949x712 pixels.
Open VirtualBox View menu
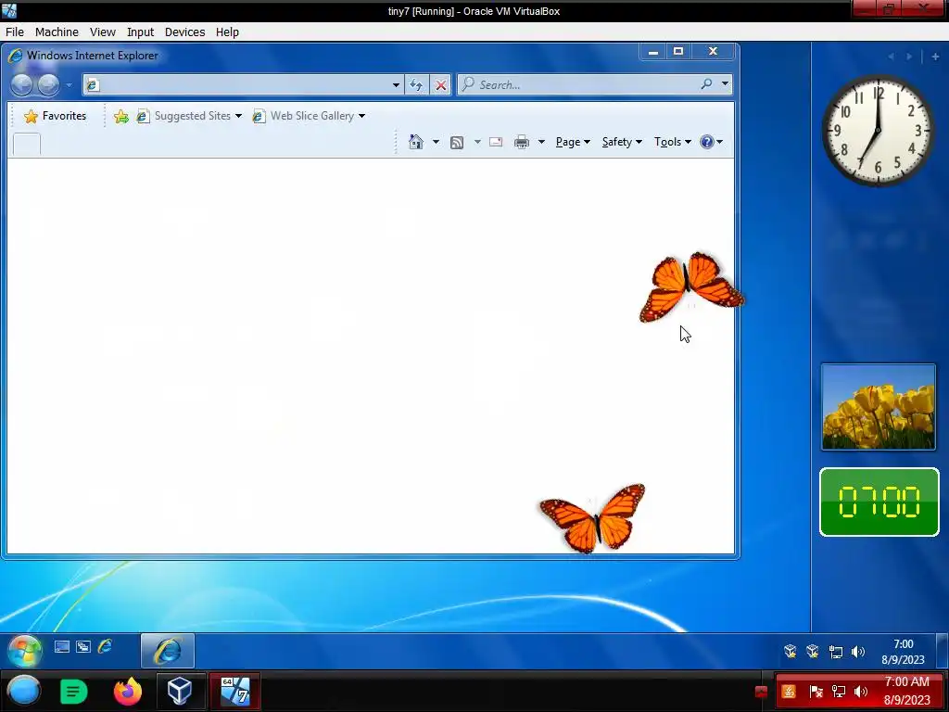102,32
